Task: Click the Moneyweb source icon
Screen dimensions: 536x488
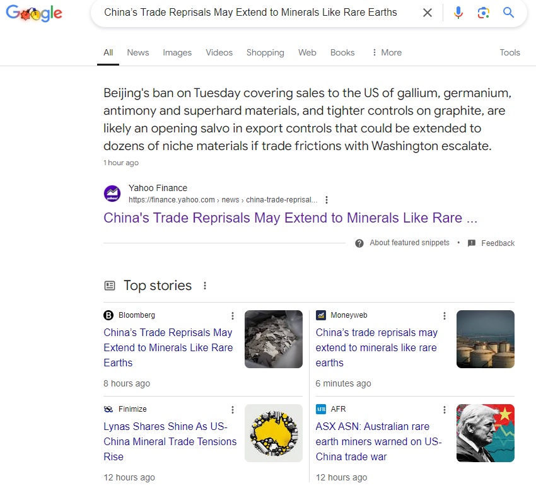Action: tap(320, 315)
